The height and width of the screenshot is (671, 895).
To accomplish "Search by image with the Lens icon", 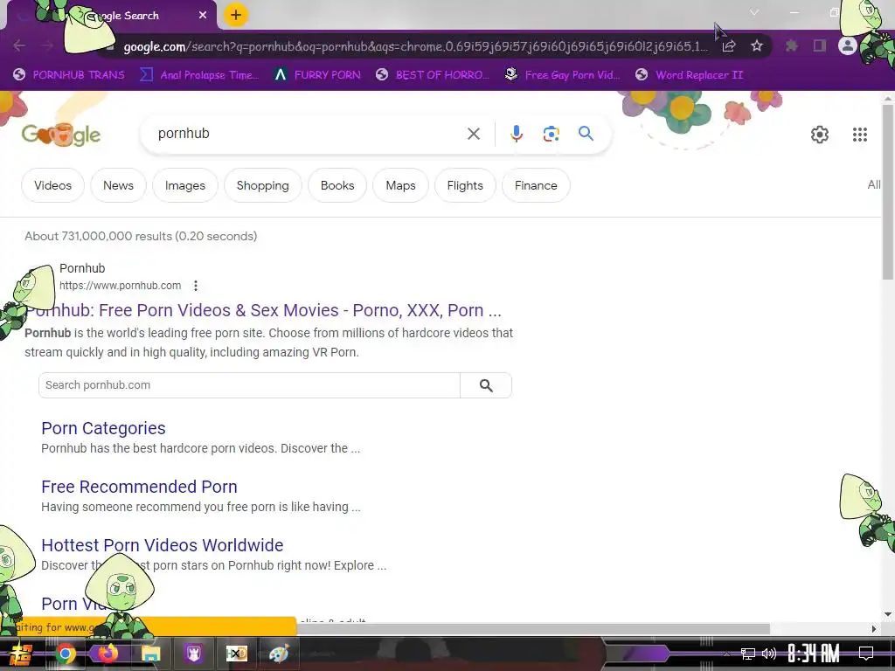I will click(x=551, y=134).
